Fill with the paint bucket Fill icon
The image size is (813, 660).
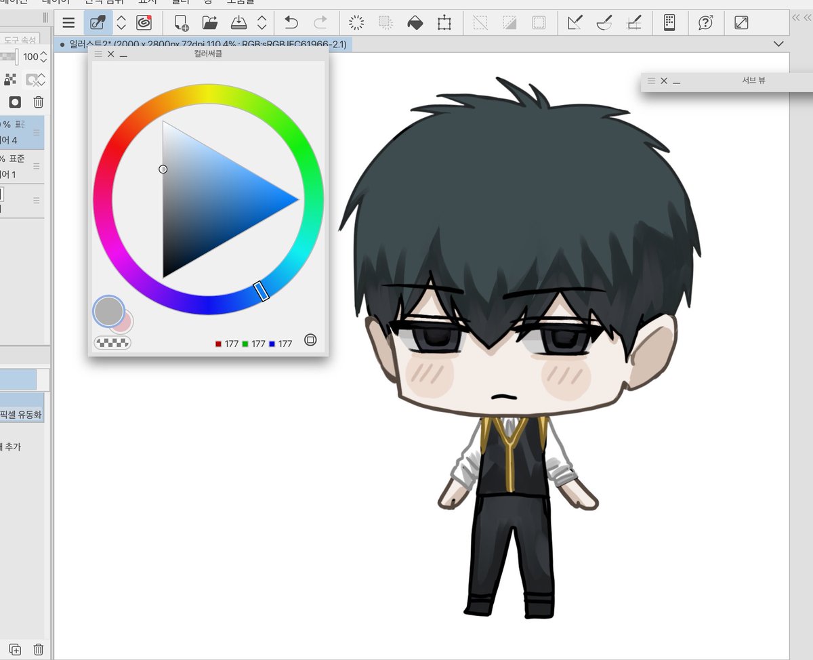pos(415,23)
